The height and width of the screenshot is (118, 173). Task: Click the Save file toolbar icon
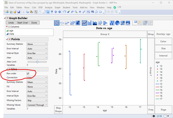tap(18, 12)
